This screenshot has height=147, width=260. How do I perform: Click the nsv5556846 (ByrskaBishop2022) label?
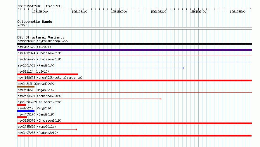(43, 41)
